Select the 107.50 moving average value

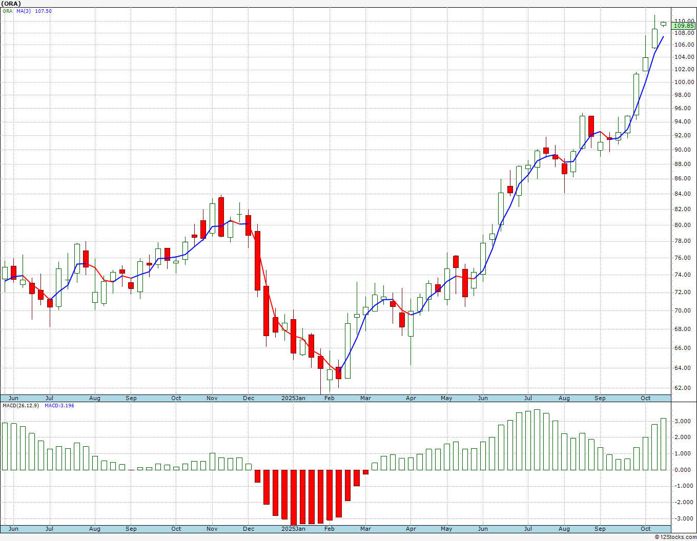43,11
